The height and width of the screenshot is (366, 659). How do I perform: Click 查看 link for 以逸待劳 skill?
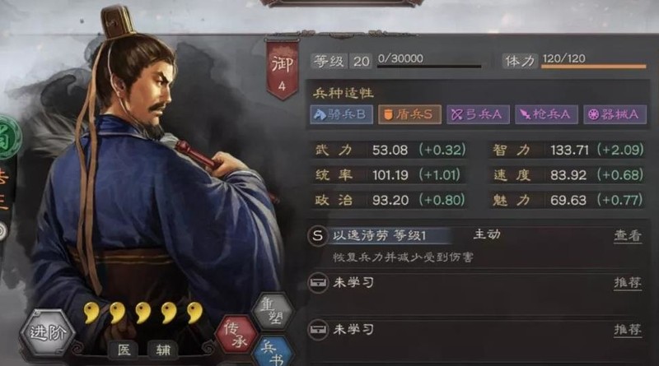(628, 236)
